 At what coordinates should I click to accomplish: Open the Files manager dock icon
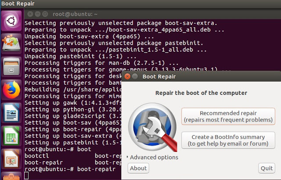tap(11, 67)
